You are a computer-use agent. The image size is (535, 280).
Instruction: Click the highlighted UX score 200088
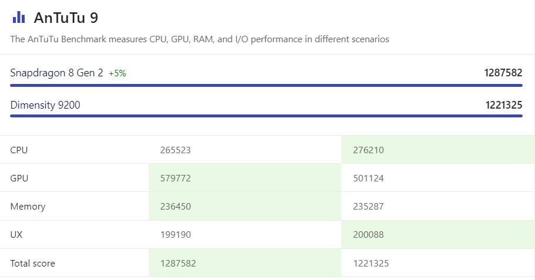(368, 235)
